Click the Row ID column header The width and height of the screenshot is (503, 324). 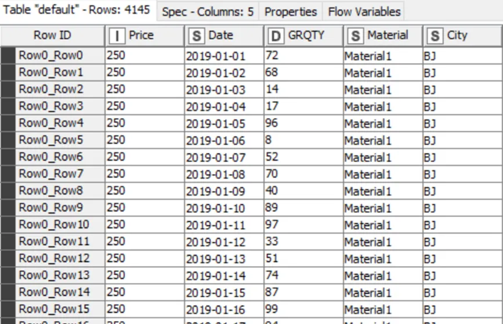(x=52, y=35)
